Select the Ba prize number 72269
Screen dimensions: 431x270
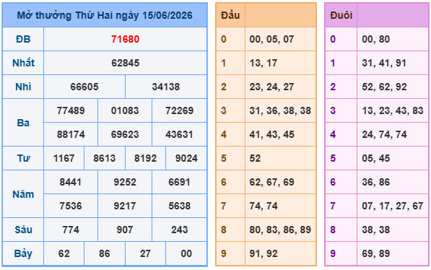[180, 110]
